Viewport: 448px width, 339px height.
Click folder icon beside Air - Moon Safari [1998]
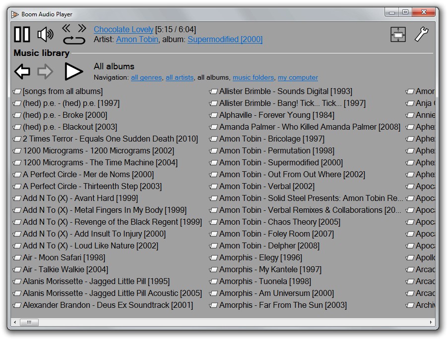point(17,258)
